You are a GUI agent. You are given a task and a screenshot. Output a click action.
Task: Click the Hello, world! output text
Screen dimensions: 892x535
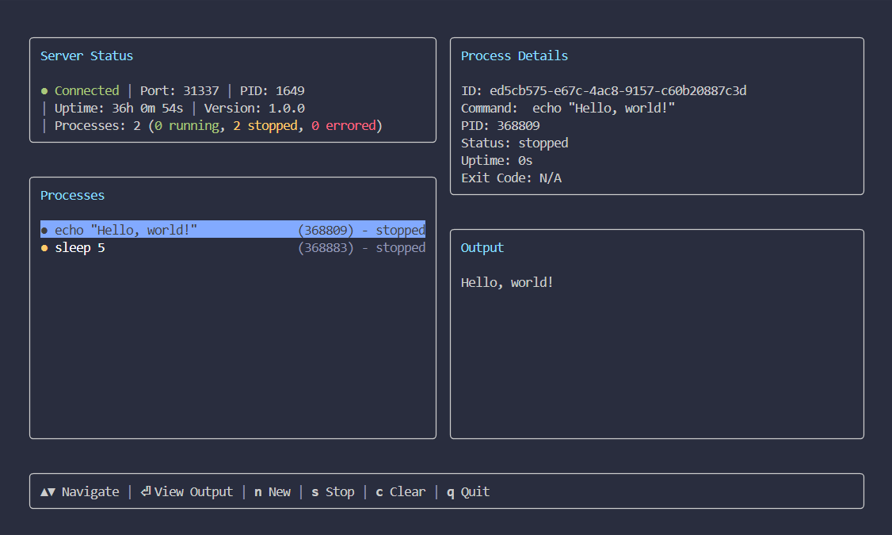pyautogui.click(x=507, y=281)
